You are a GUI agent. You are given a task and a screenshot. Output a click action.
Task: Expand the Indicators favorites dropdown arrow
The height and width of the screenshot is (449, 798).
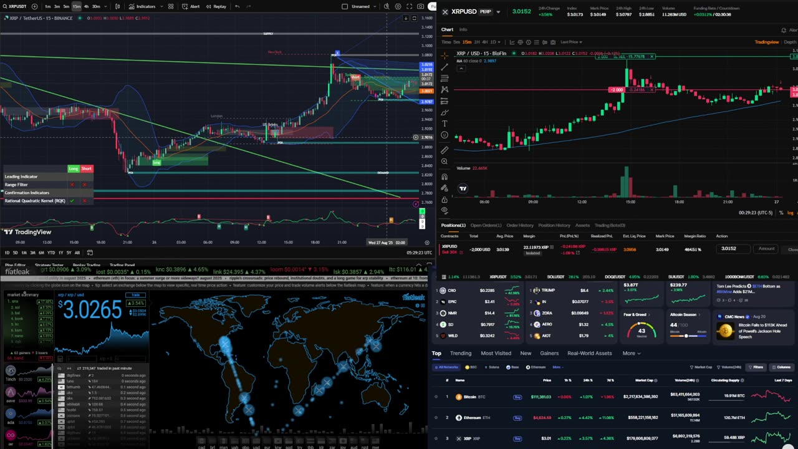tap(161, 6)
